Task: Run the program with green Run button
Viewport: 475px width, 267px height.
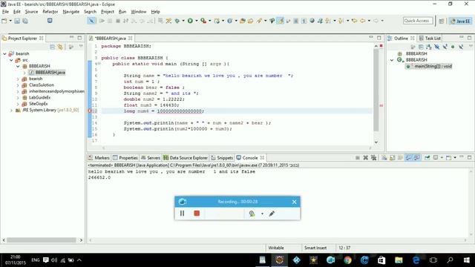Action: point(190,21)
